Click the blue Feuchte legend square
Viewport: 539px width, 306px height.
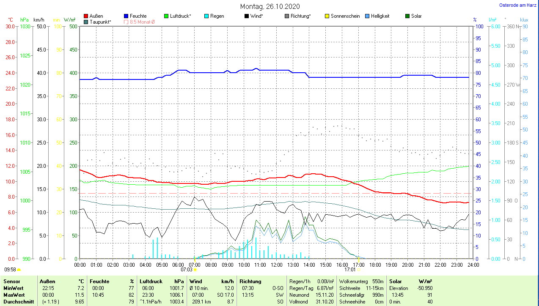(x=126, y=16)
